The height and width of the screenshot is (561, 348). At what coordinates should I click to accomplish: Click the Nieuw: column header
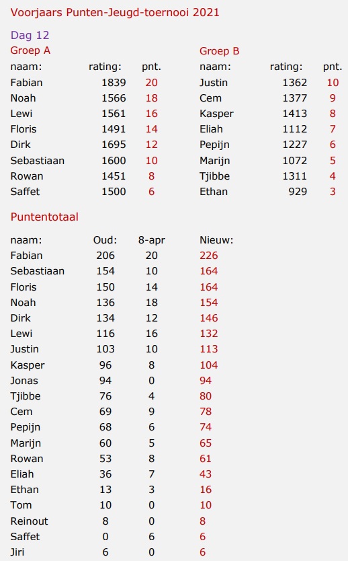[216, 239]
